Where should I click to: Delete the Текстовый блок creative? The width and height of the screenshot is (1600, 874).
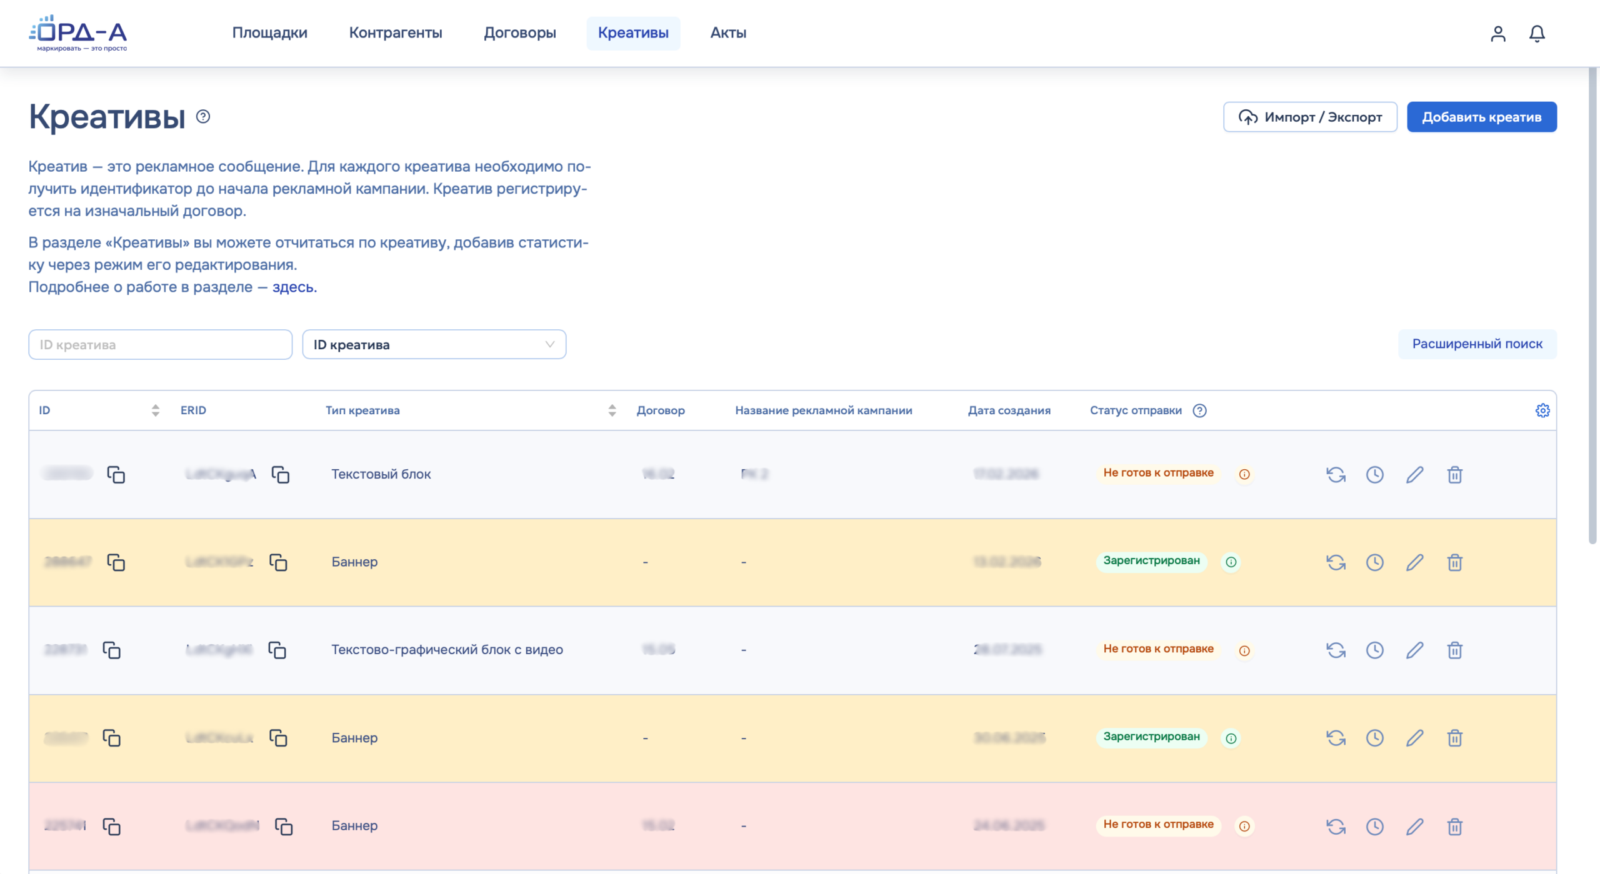click(x=1454, y=474)
